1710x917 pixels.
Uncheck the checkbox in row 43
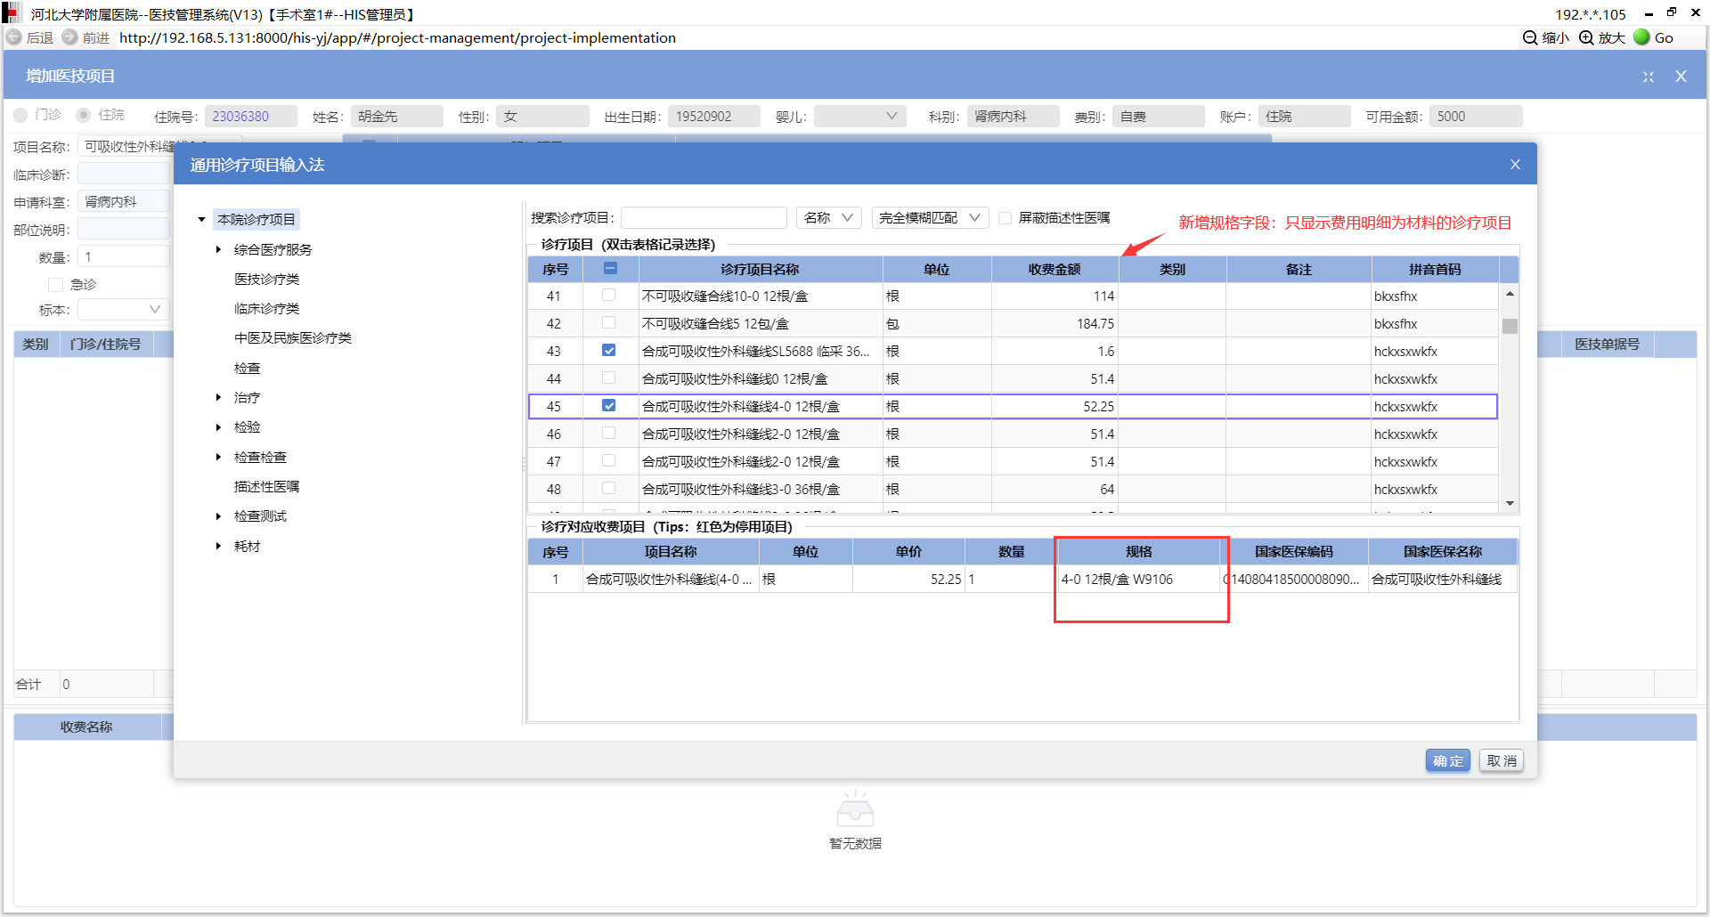point(609,351)
